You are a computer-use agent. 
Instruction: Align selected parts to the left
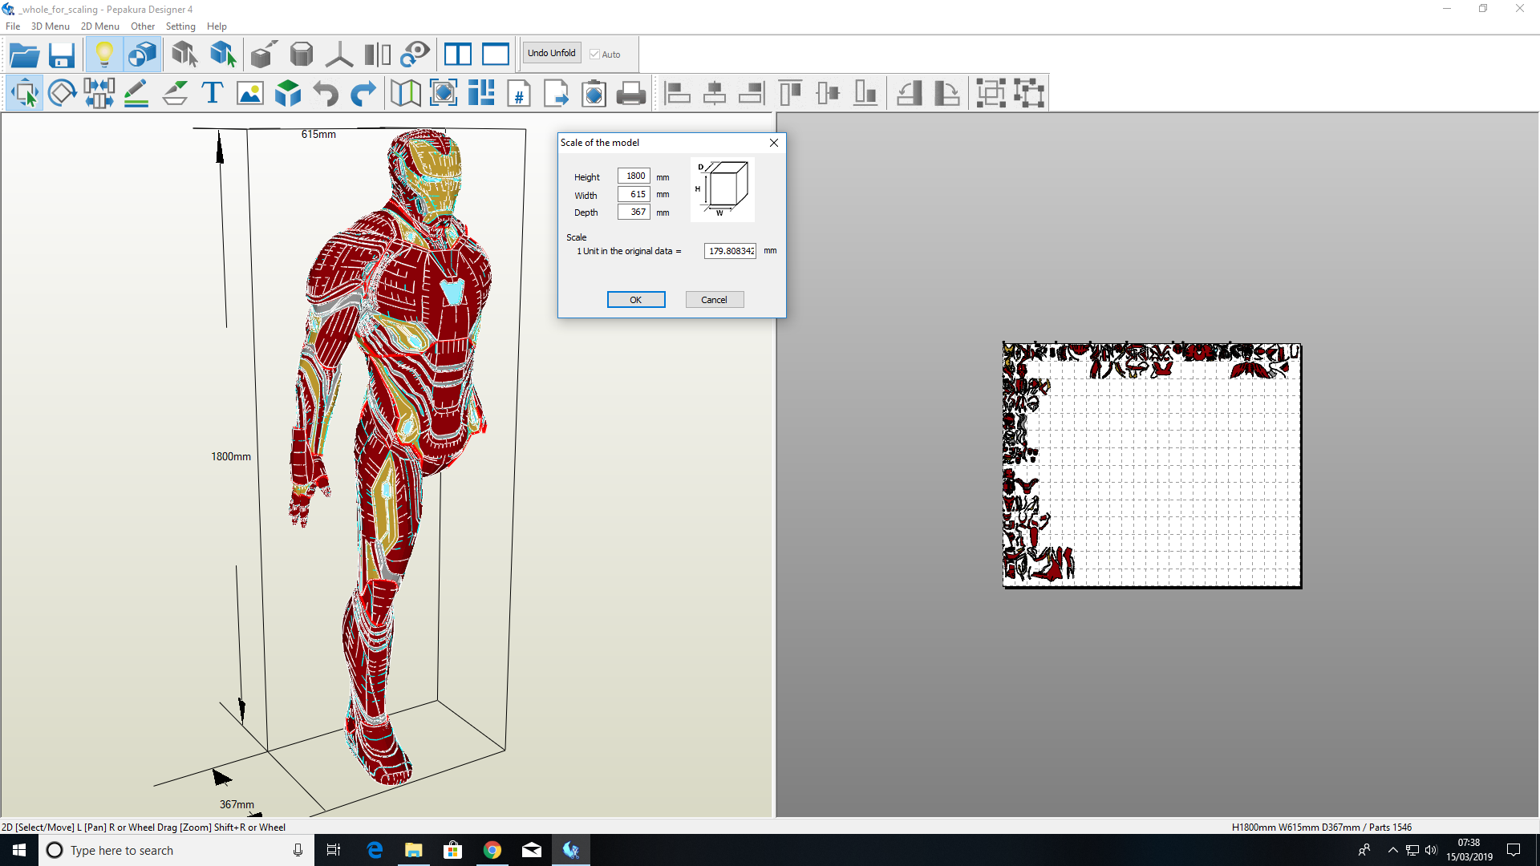(677, 93)
